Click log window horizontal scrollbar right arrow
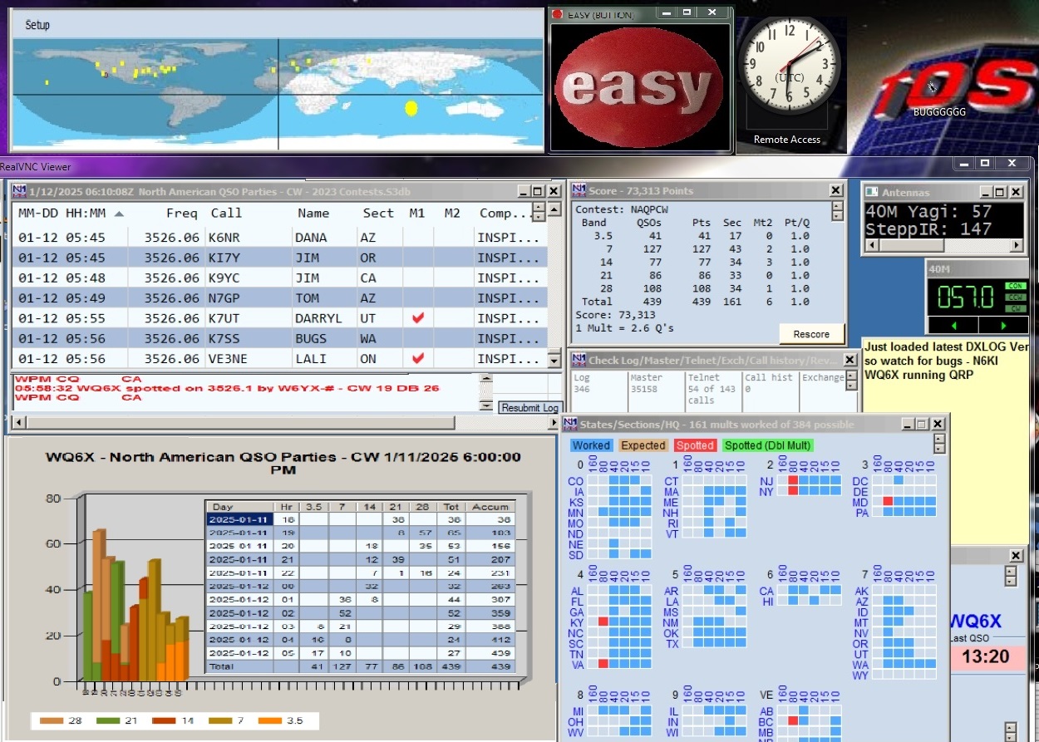The width and height of the screenshot is (1039, 742). coord(554,422)
